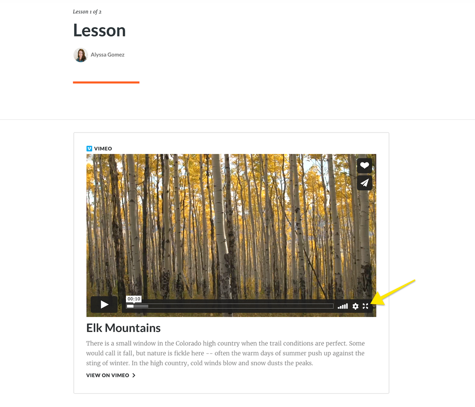Click the Lesson 1 of 2 label

87,12
